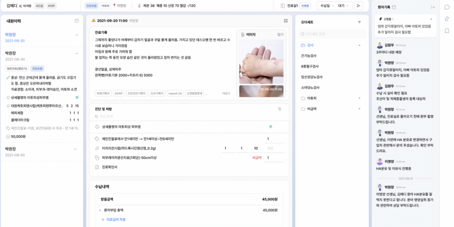Screen dimensions: 454x227
Task: Select the 신경발달증재 template tab
Action: tap(195, 94)
